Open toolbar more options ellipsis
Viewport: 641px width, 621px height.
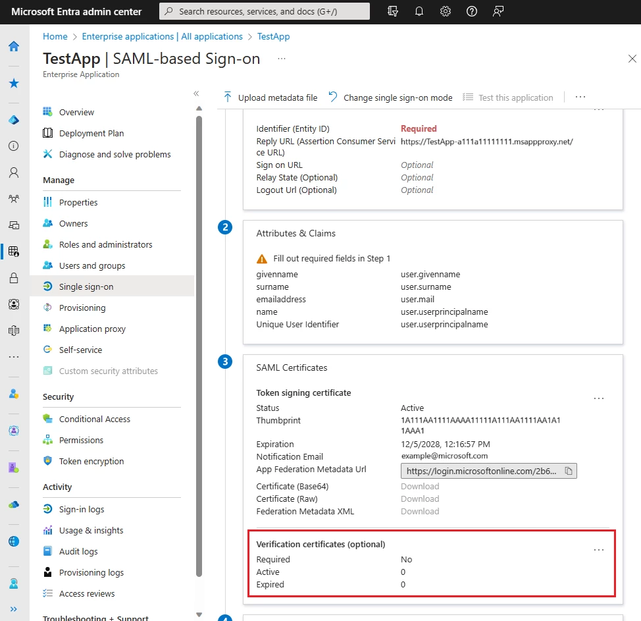[580, 97]
